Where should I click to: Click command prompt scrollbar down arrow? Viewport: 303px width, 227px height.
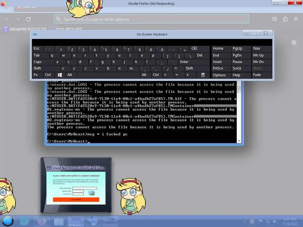coord(239,141)
